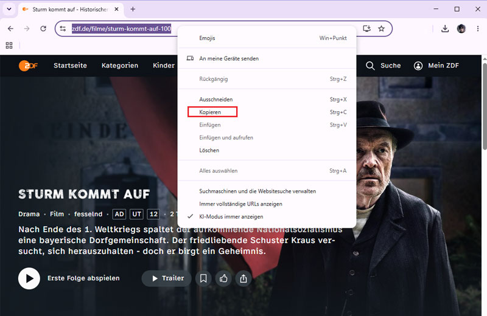Close the Sturm kommt auf tab

(x=116, y=9)
